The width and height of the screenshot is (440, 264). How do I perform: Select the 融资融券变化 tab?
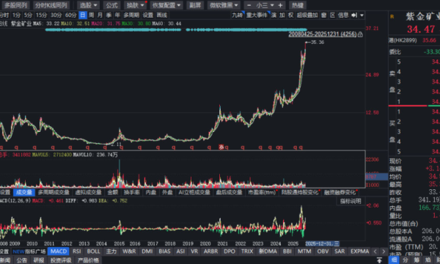point(340,192)
